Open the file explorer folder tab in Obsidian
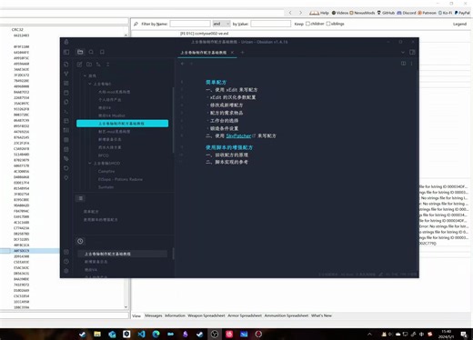The width and height of the screenshot is (473, 340). tap(80, 52)
